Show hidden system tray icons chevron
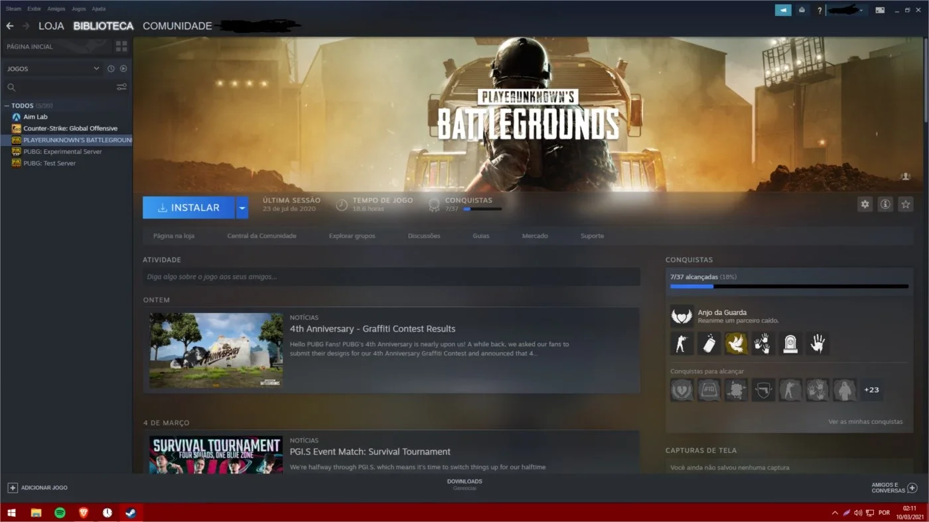The height and width of the screenshot is (522, 929). coord(835,513)
